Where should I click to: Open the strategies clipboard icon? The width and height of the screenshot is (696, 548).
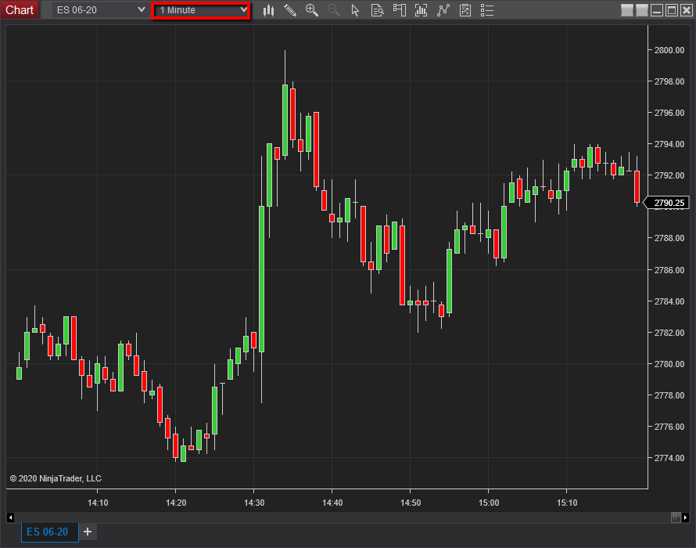465,10
